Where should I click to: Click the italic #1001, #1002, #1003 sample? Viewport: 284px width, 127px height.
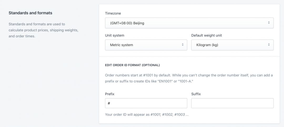169,114
